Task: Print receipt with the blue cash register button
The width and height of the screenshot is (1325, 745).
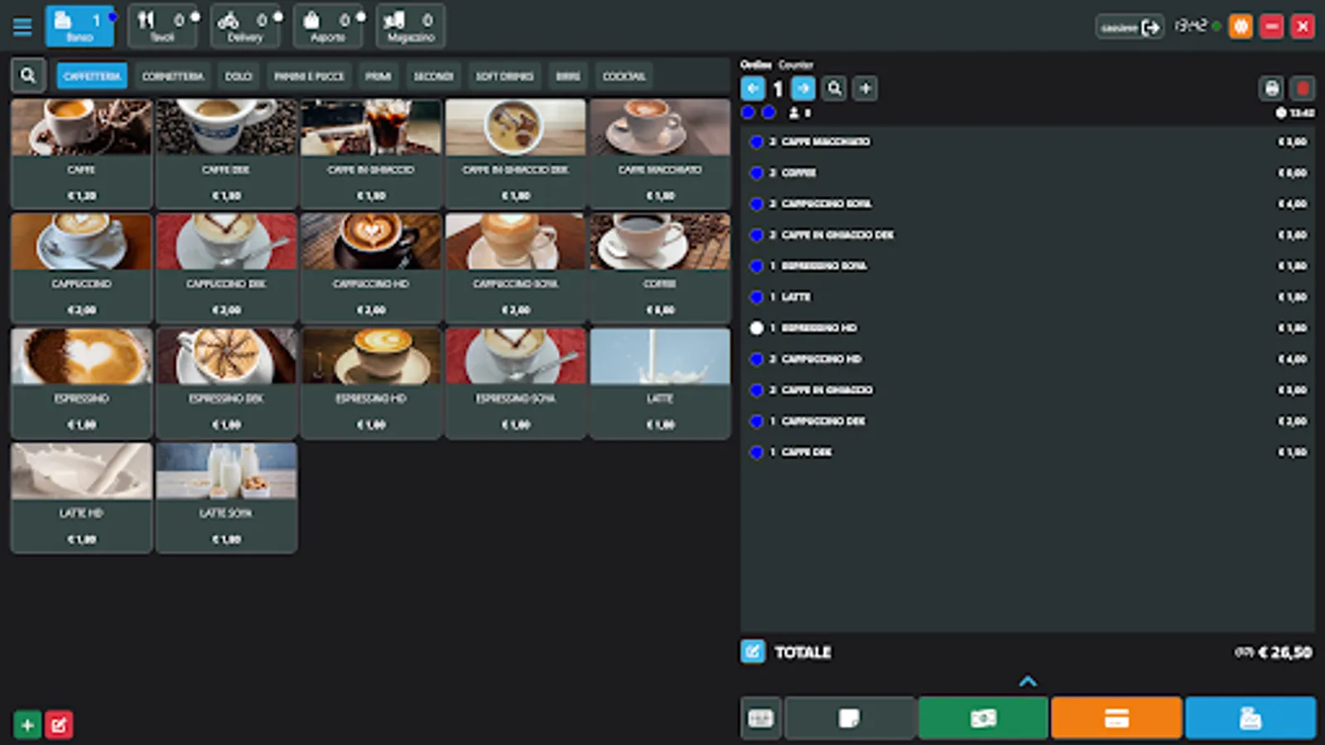Action: pyautogui.click(x=1250, y=718)
